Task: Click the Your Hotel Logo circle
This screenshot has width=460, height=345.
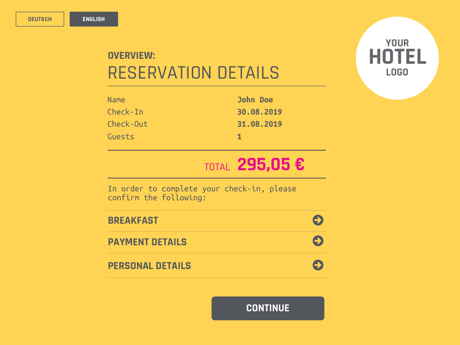Action: [397, 58]
